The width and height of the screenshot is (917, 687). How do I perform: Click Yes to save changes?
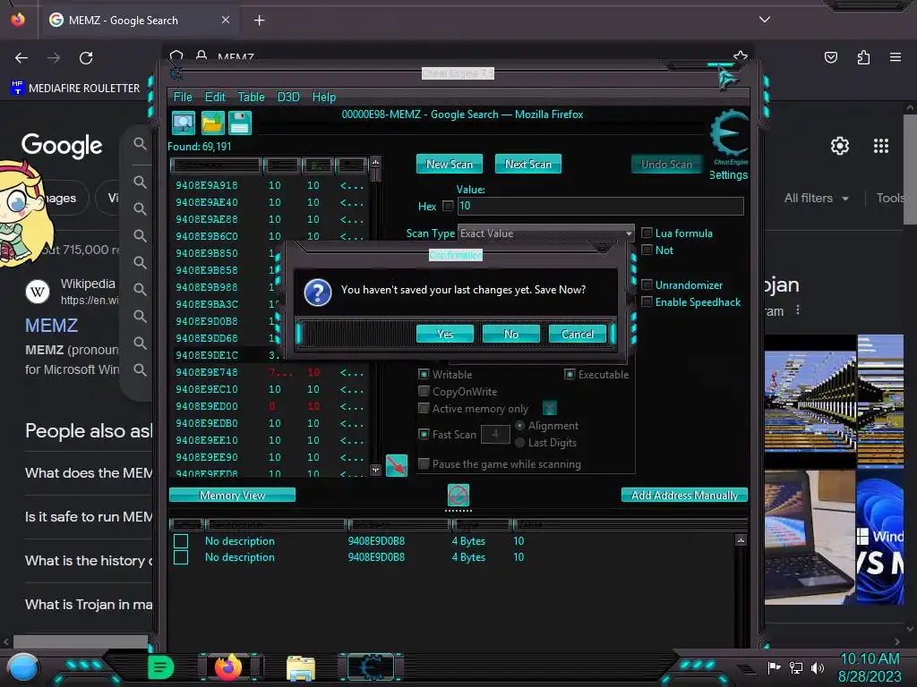pos(444,334)
